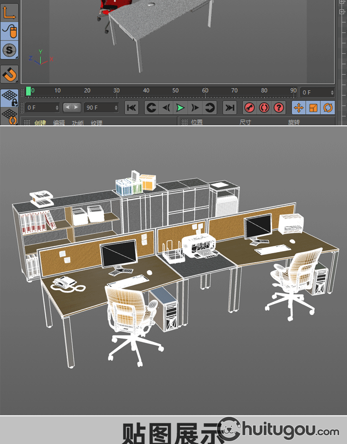This screenshot has width=347, height=444.
Task: Open the 创建 material menu
Action: [40, 123]
